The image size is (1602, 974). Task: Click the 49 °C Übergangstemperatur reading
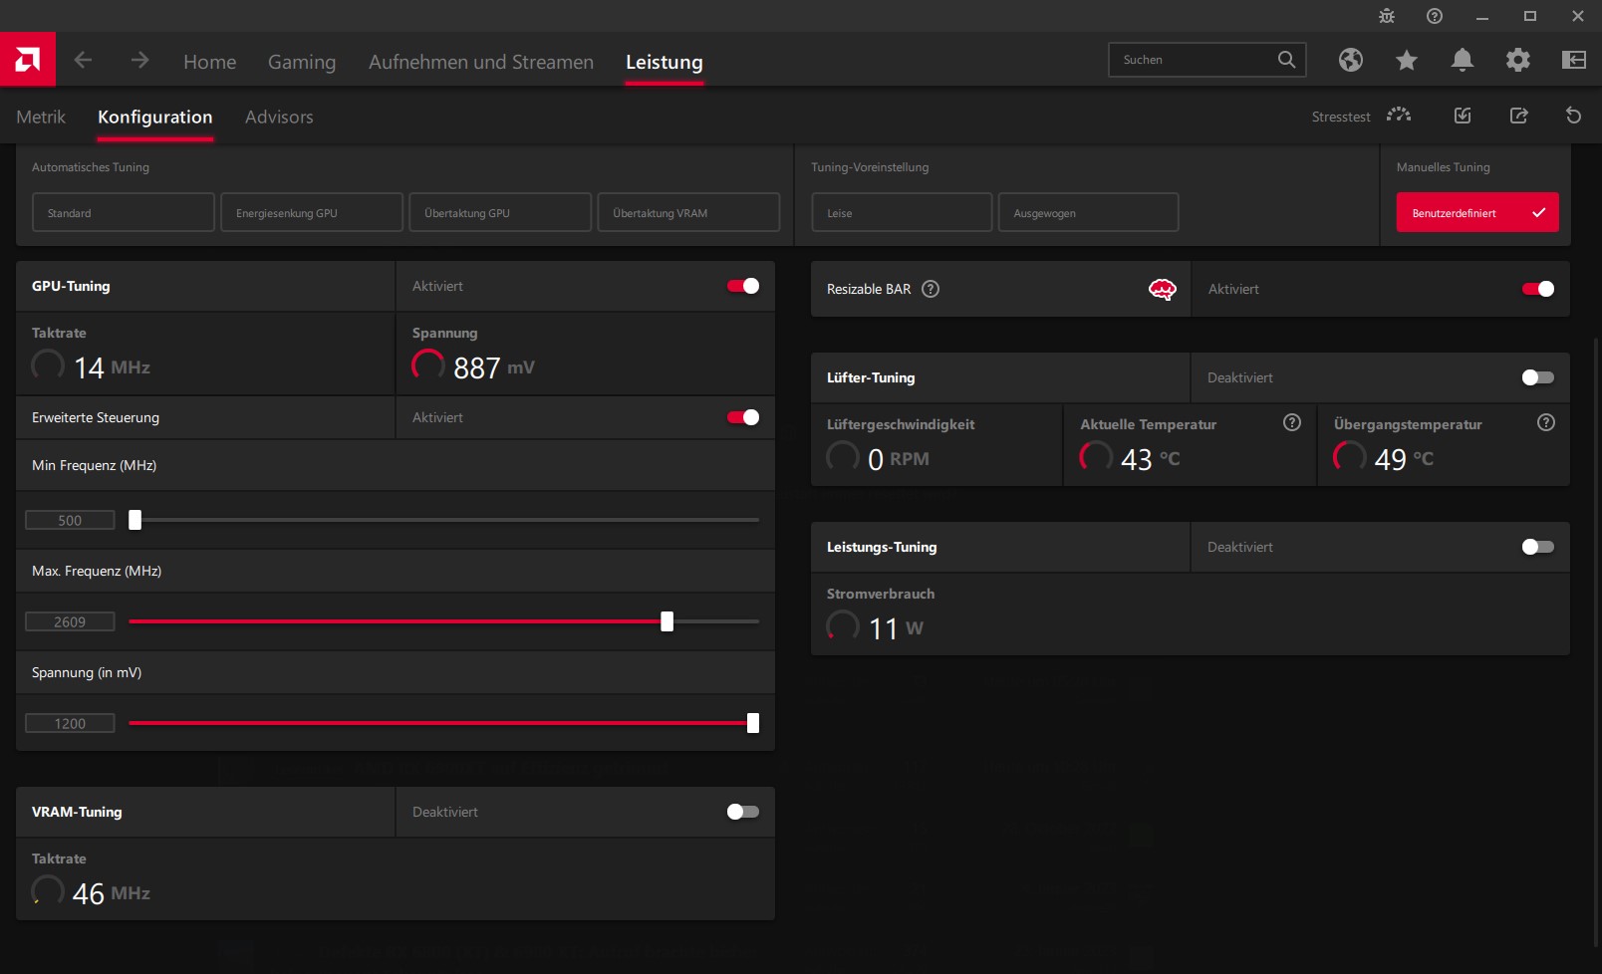click(x=1405, y=459)
